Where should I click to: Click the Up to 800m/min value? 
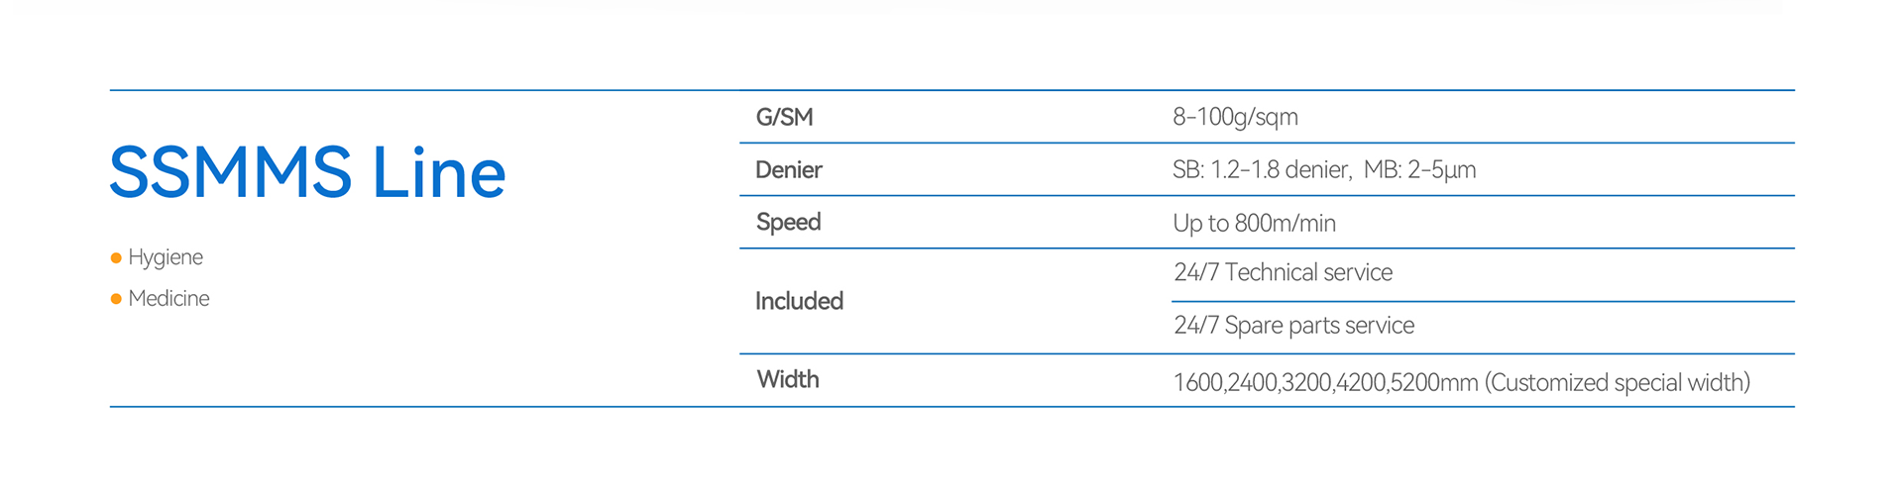1254,224
